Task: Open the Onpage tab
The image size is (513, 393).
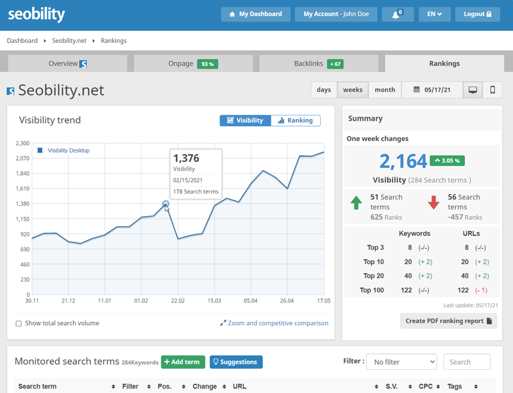Action: 191,63
